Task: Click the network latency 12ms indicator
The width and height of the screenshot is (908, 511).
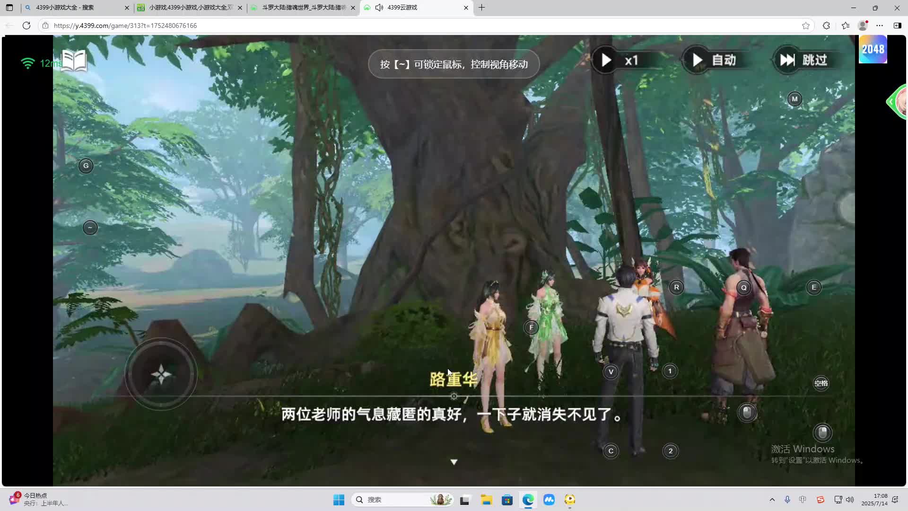Action: tap(40, 63)
